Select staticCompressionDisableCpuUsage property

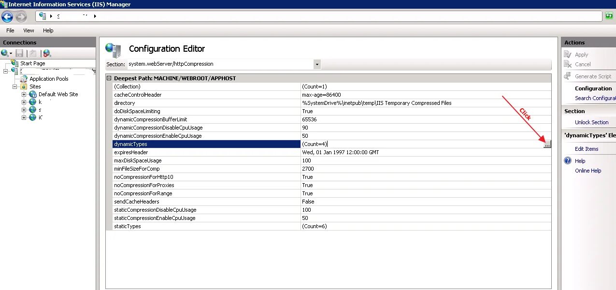click(x=155, y=210)
